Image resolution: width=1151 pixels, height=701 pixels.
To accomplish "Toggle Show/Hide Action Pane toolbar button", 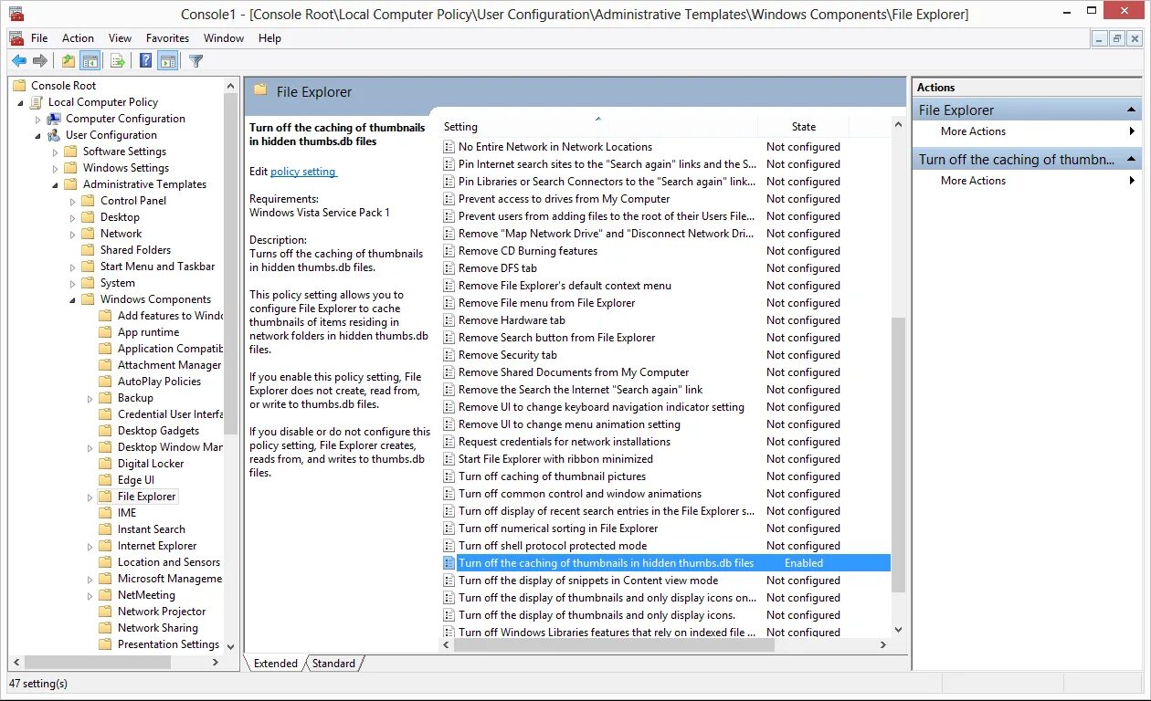I will pyautogui.click(x=167, y=61).
